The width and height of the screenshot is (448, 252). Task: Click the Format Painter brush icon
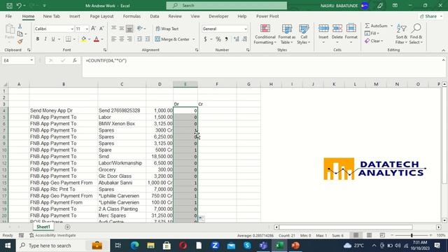20,42
